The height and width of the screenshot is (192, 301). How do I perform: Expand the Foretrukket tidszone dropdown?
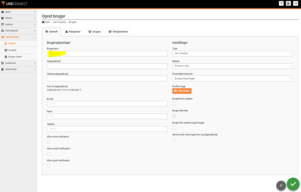[232, 78]
